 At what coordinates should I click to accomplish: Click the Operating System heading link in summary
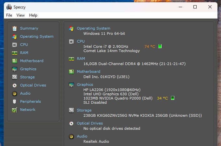click(93, 28)
